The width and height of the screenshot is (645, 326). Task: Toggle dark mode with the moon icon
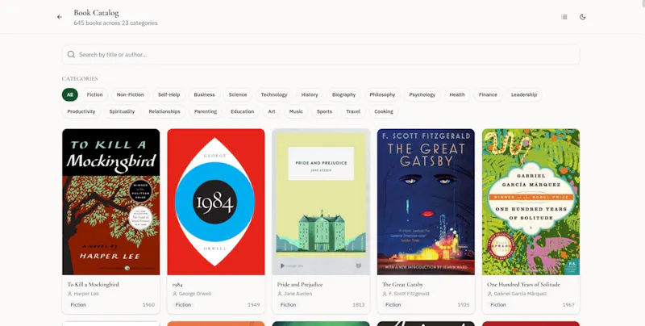[582, 17]
